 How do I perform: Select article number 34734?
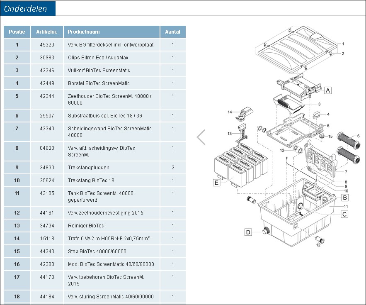pos(47,226)
